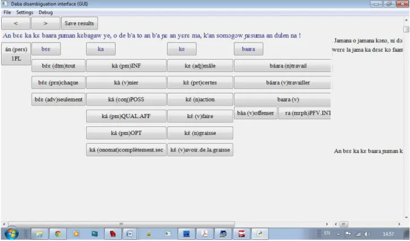
Task: Click the network signal tray icon
Action: [x=357, y=234]
